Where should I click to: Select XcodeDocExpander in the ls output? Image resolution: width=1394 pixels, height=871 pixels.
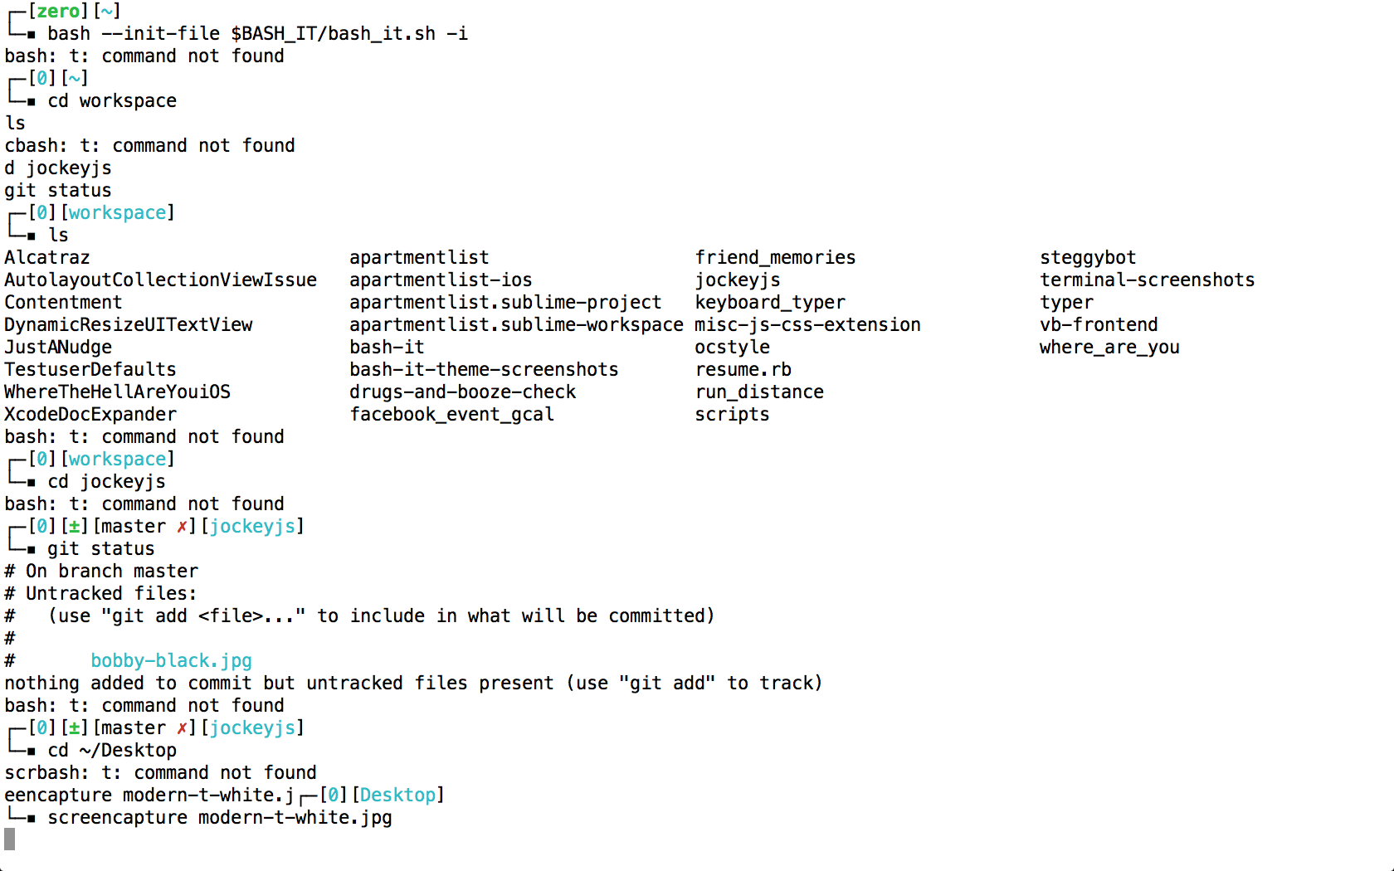[x=90, y=415]
